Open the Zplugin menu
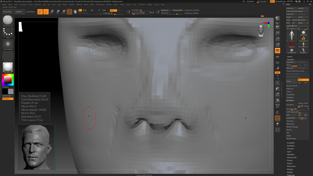Image resolution: width=313 pixels, height=176 pixels. [150, 5]
